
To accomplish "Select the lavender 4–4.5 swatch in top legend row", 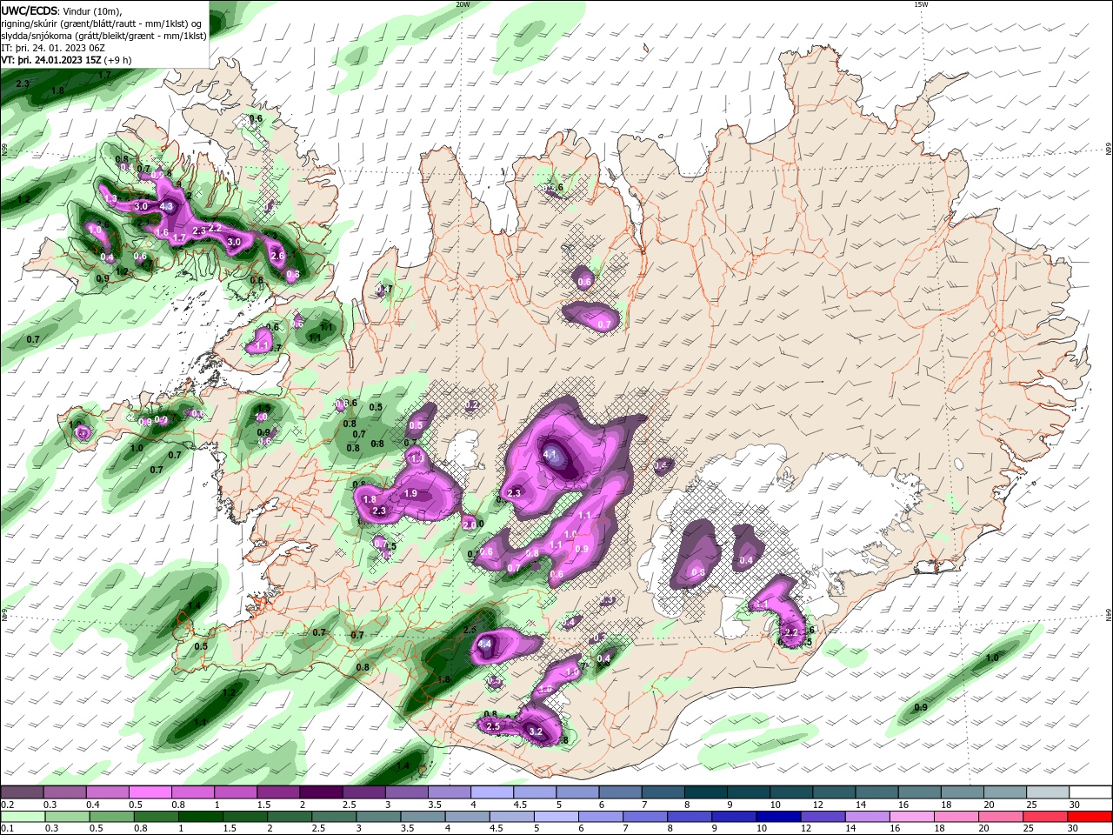I will pyautogui.click(x=492, y=792).
